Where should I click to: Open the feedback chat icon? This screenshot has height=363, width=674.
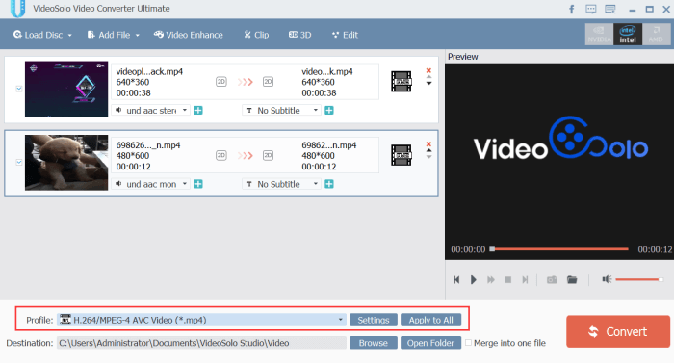coord(591,9)
